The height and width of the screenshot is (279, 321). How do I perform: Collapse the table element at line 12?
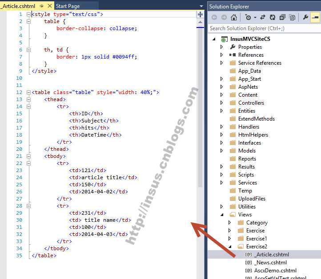point(28,92)
